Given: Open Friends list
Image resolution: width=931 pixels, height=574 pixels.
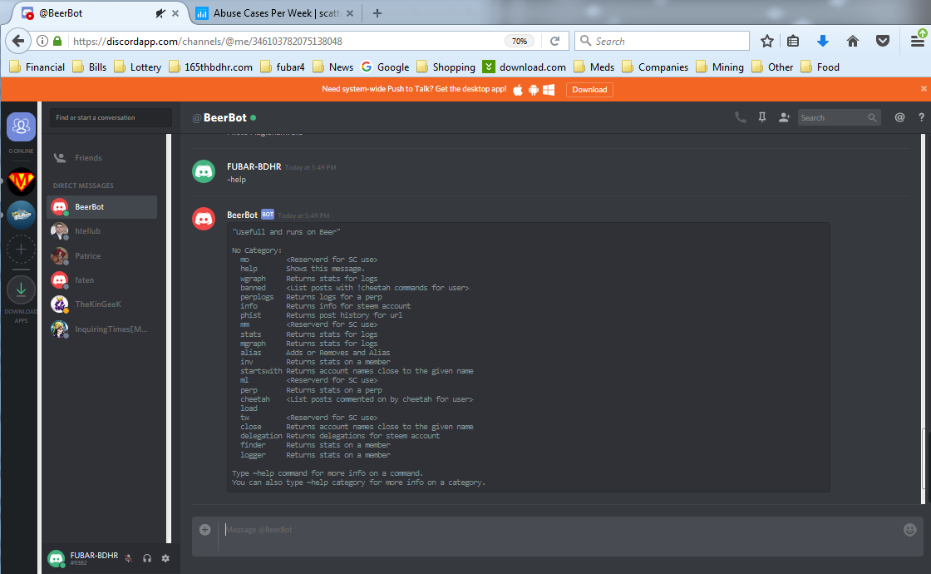Looking at the screenshot, I should [102, 157].
